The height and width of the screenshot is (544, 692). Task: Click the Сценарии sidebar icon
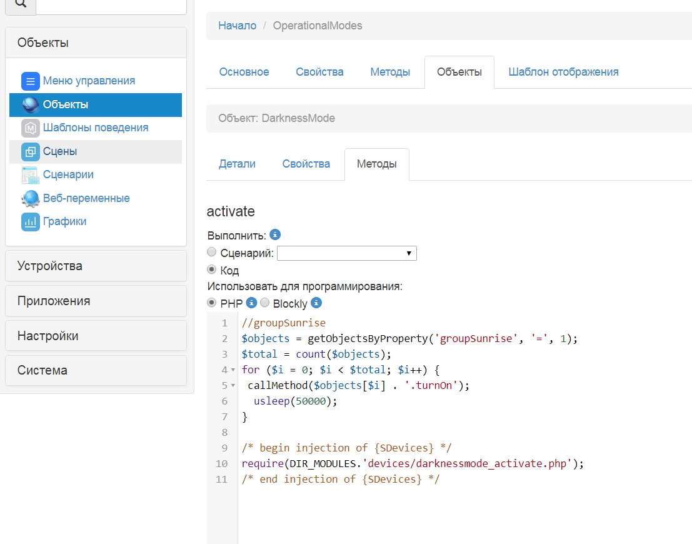31,175
